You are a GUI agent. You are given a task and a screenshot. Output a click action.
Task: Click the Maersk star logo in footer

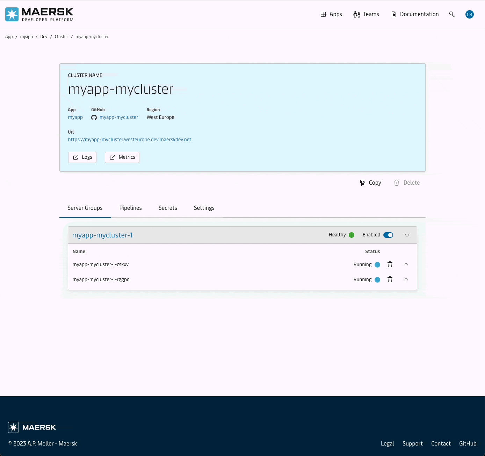click(x=13, y=427)
